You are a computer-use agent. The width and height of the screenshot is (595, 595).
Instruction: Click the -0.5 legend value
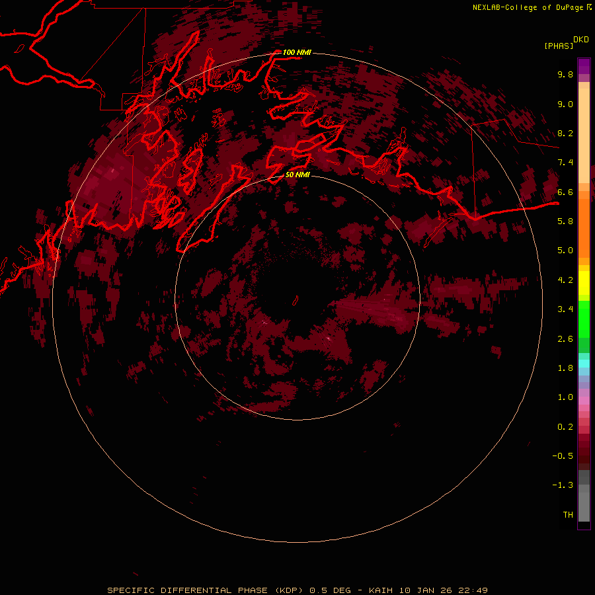point(563,456)
